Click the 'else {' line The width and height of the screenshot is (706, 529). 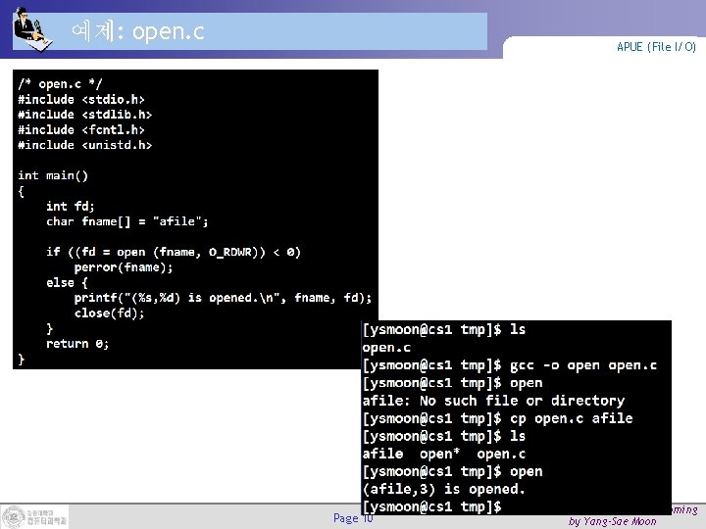pyautogui.click(x=67, y=282)
